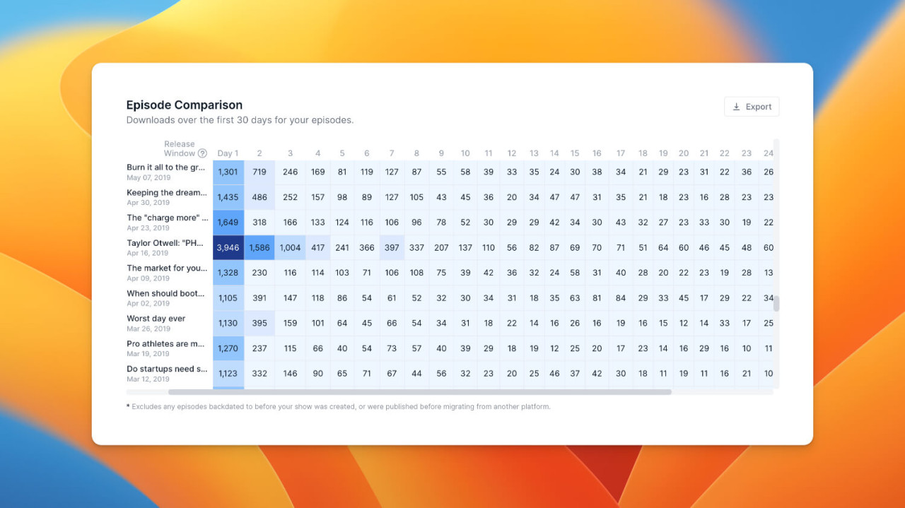
Task: Click the Episode Comparison heading
Action: [x=184, y=105]
